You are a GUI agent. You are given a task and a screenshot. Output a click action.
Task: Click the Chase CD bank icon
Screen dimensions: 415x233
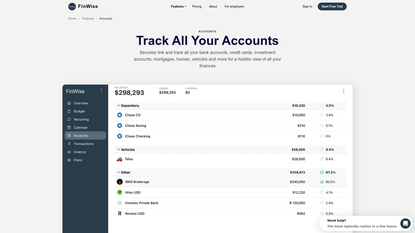pos(120,115)
